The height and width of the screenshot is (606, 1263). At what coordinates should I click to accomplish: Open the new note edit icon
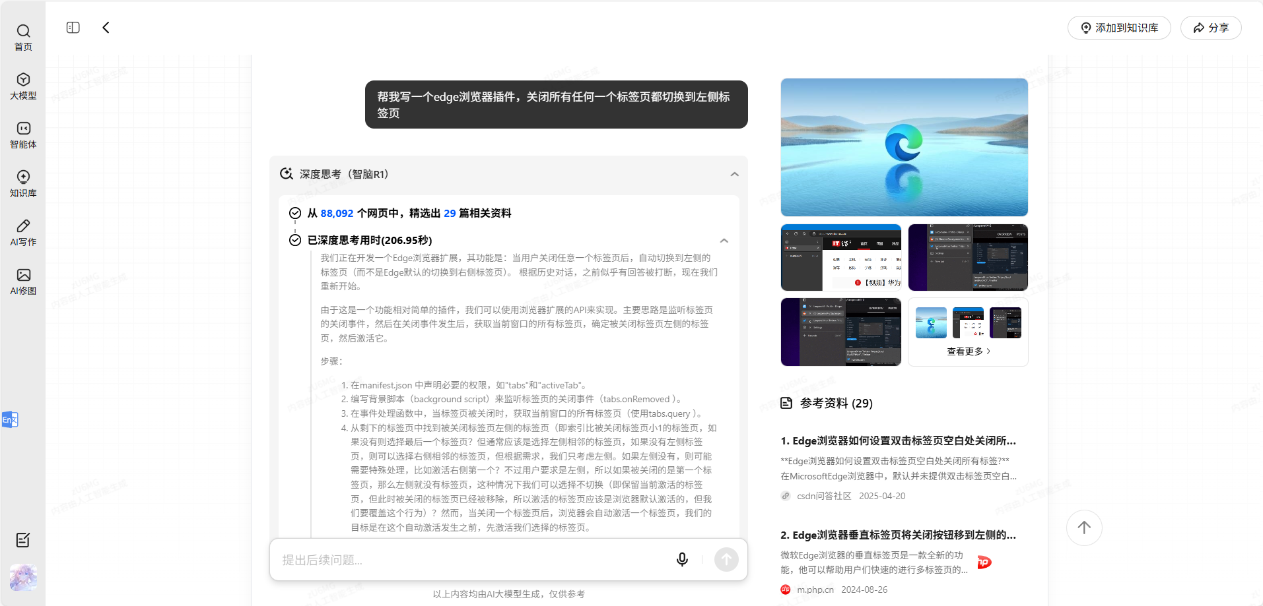pyautogui.click(x=23, y=540)
